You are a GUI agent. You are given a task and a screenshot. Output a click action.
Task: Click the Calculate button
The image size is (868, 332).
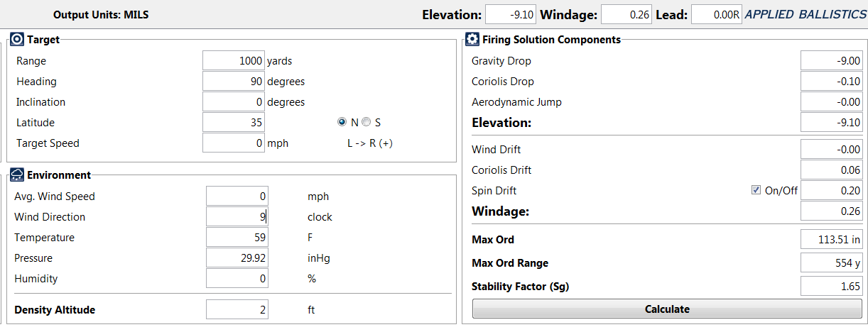tap(667, 309)
